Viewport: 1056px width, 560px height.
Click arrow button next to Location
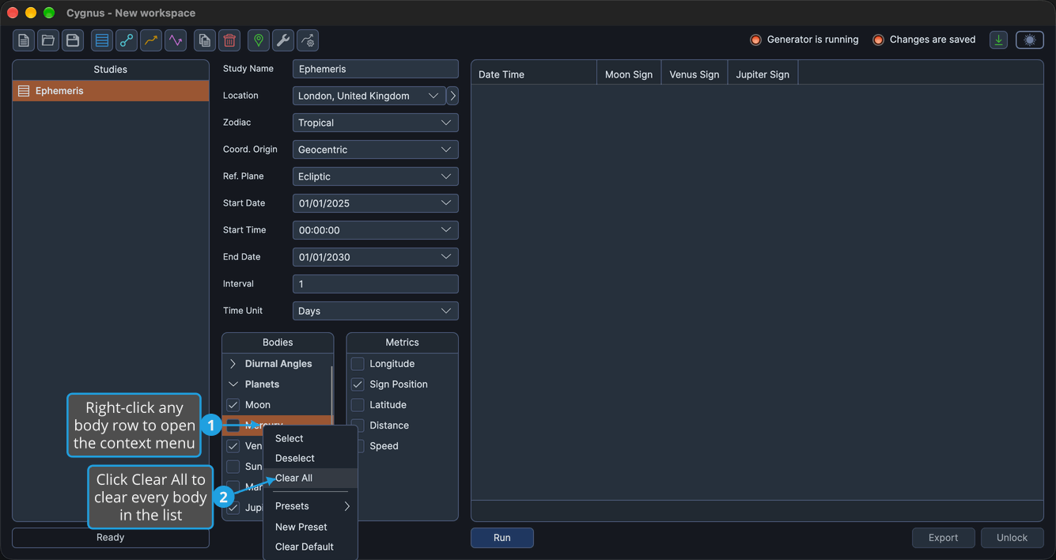pyautogui.click(x=452, y=96)
